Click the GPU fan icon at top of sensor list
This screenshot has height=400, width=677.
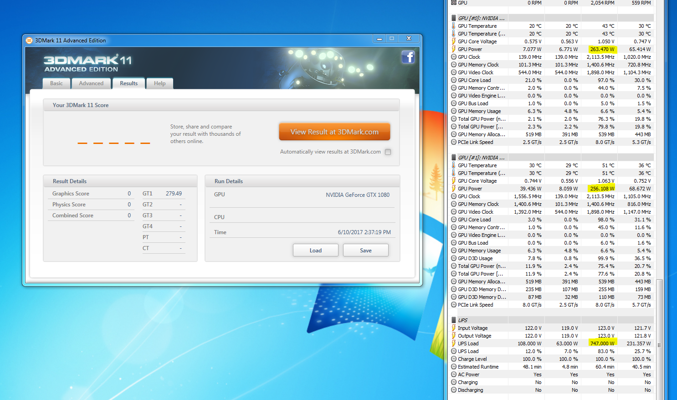pyautogui.click(x=453, y=3)
